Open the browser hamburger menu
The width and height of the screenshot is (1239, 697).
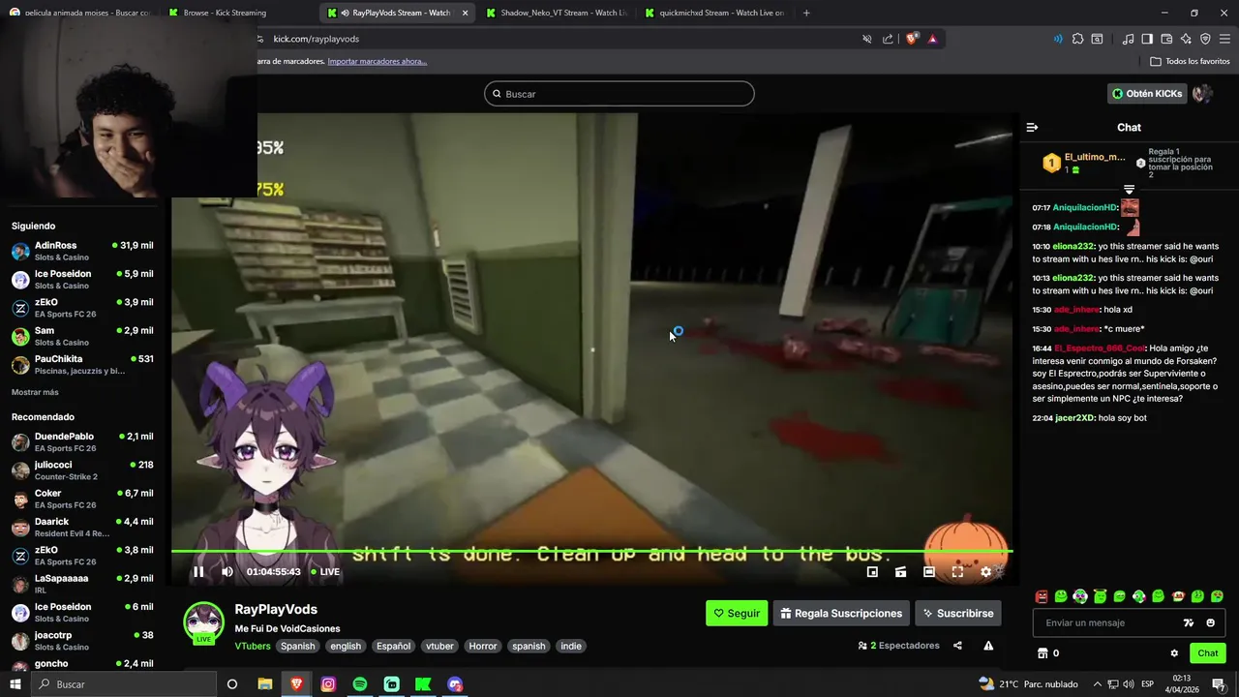pos(1224,39)
